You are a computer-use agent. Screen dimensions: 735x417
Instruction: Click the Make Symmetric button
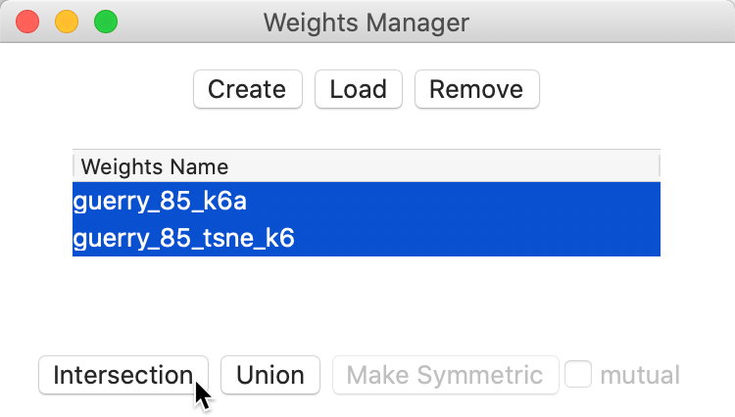pyautogui.click(x=445, y=375)
